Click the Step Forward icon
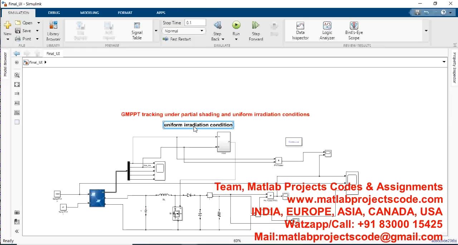458x245 pixels. 255,25
